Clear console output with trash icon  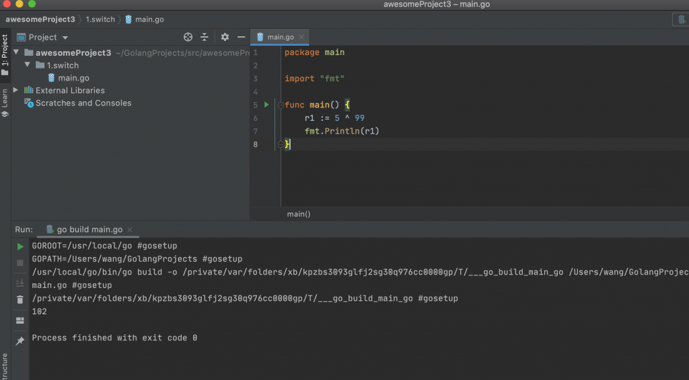(20, 300)
